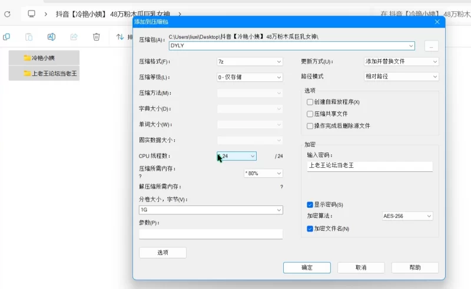Select the 上老王论坛当老王 folder
The height and width of the screenshot is (289, 471).
tap(44, 74)
